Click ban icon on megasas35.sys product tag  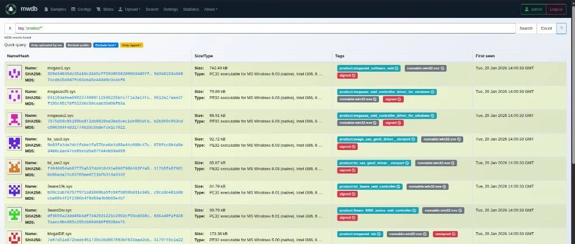pos(433,92)
